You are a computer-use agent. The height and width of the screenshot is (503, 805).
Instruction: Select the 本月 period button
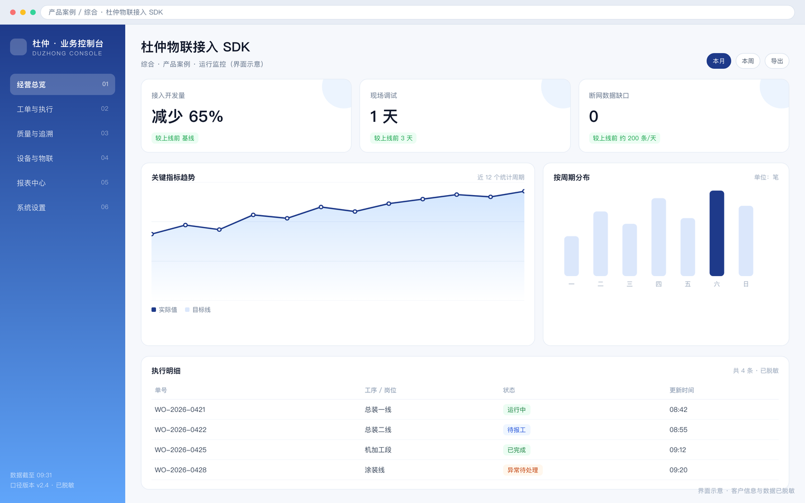tap(719, 61)
